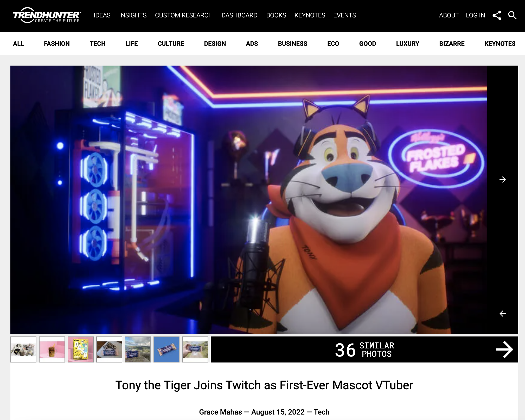The height and width of the screenshot is (420, 525).
Task: Advance to the next photo with the right arrow
Action: (x=502, y=180)
